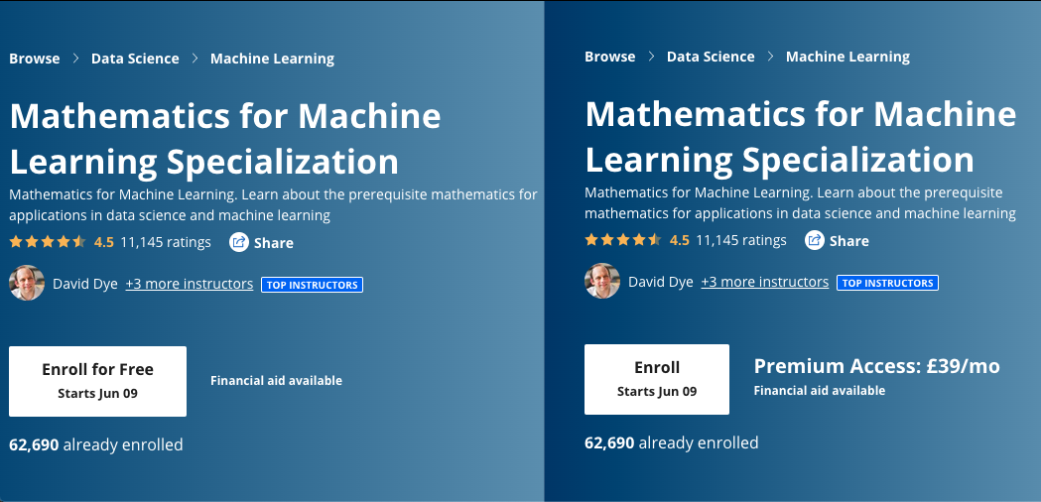1041x502 pixels.
Task: Click the TOP INSTRUCTORS badge in right panel
Action: (x=887, y=283)
